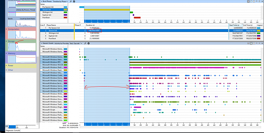Sort by Duration (s) column header
Viewport: 264px width, 133px height.
click(x=90, y=25)
